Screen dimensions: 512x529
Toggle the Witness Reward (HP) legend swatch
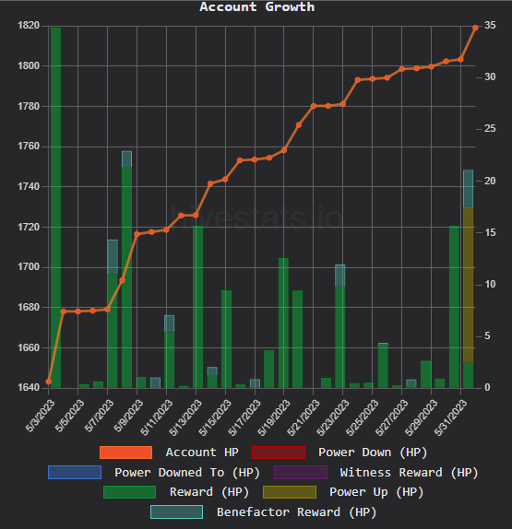click(301, 472)
